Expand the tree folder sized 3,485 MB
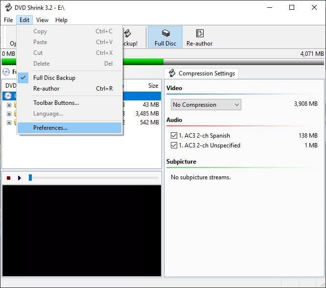Screen dimensions: 326x288 [9, 114]
